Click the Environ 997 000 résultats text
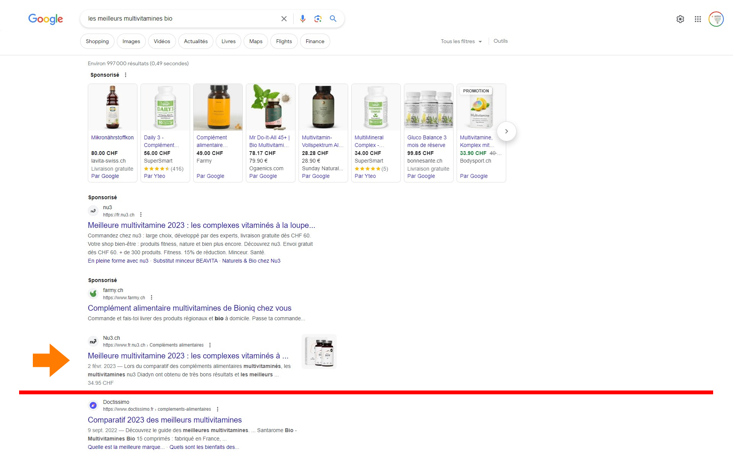The width and height of the screenshot is (733, 455). point(138,63)
